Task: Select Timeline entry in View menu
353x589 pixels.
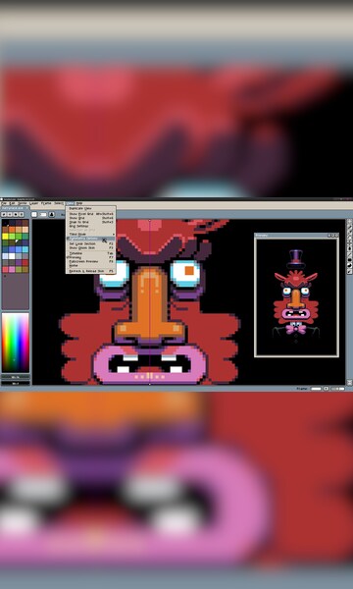Action: 76,253
